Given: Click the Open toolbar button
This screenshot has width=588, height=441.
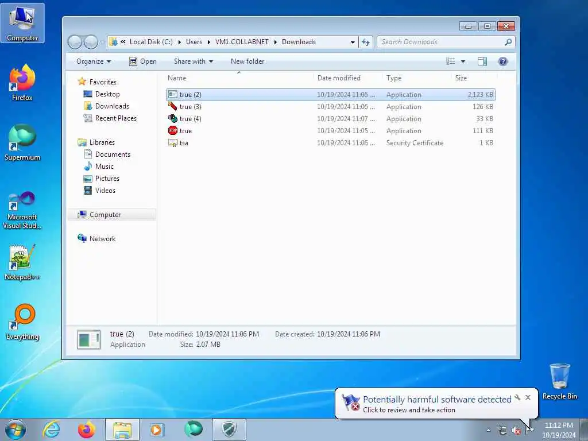Looking at the screenshot, I should coord(143,61).
